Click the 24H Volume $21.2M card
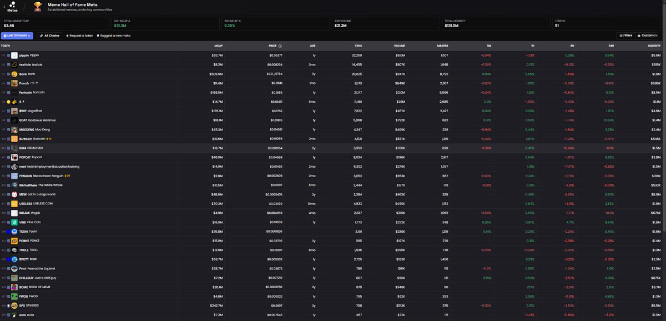This screenshot has width=666, height=321. pos(386,23)
